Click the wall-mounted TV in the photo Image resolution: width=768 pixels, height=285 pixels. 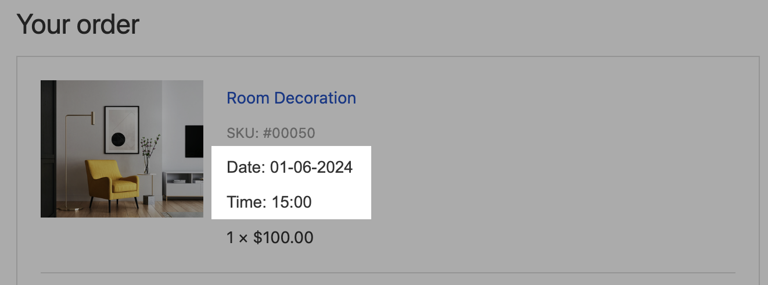point(194,141)
